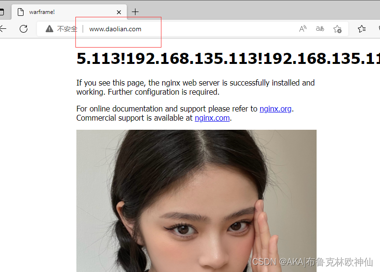Viewport: 380px width, 272px height.
Task: Close the warframe! tab
Action: pyautogui.click(x=119, y=12)
